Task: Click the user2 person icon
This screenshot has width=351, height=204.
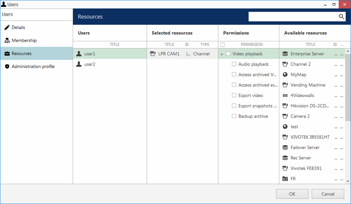Action: (x=79, y=64)
